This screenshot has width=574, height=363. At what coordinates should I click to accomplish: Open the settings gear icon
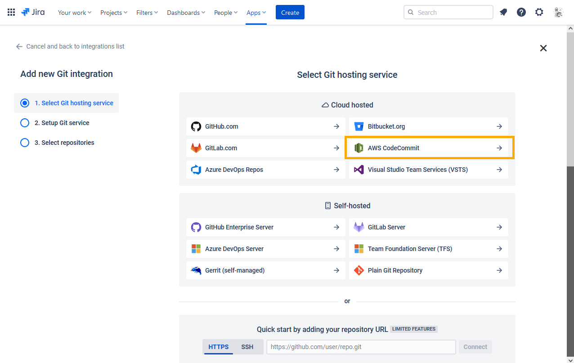coord(539,13)
